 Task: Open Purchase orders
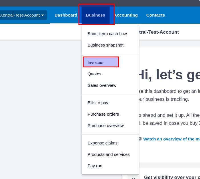point(103,114)
